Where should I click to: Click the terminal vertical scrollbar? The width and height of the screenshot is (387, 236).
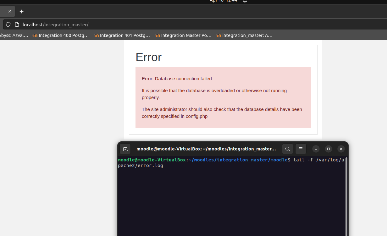pos(346,196)
